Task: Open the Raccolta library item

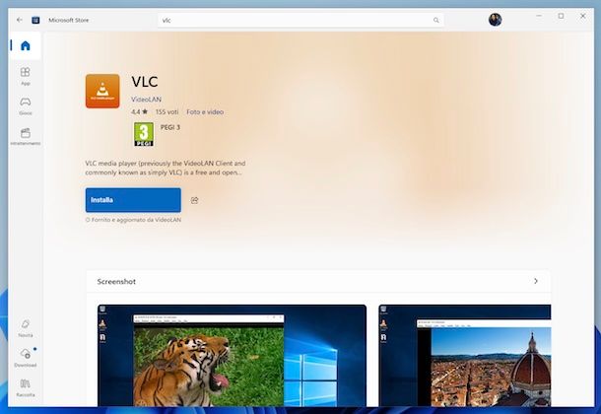Action: [26, 387]
